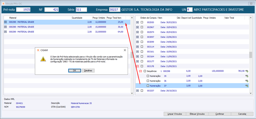Expand MATERIAL GRADE row priced 15,00
The image size is (256, 119).
pyautogui.click(x=5, y=27)
